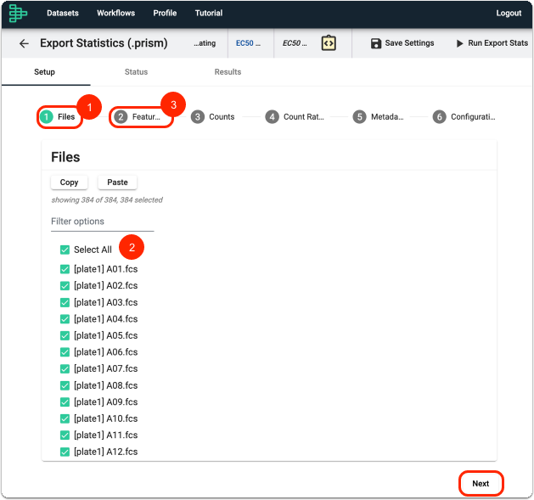
Task: Select step 3 Counts circle
Action: point(198,117)
